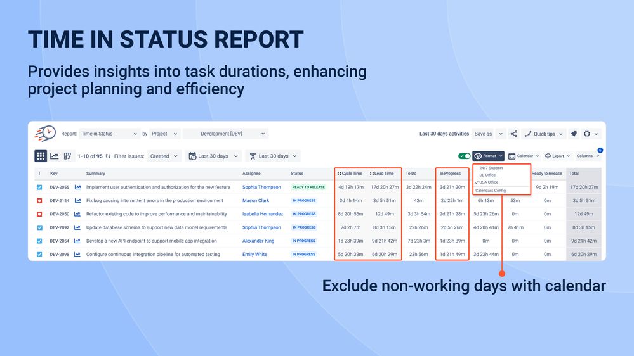Open Mason Clark assignee link
The height and width of the screenshot is (356, 634).
[256, 201]
